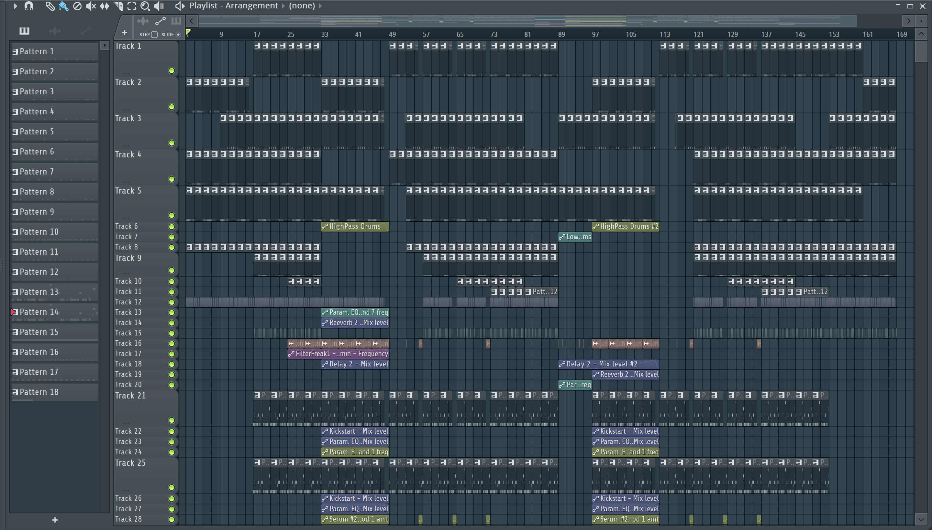932x530 pixels.
Task: Select the Delete tool
Action: click(77, 6)
